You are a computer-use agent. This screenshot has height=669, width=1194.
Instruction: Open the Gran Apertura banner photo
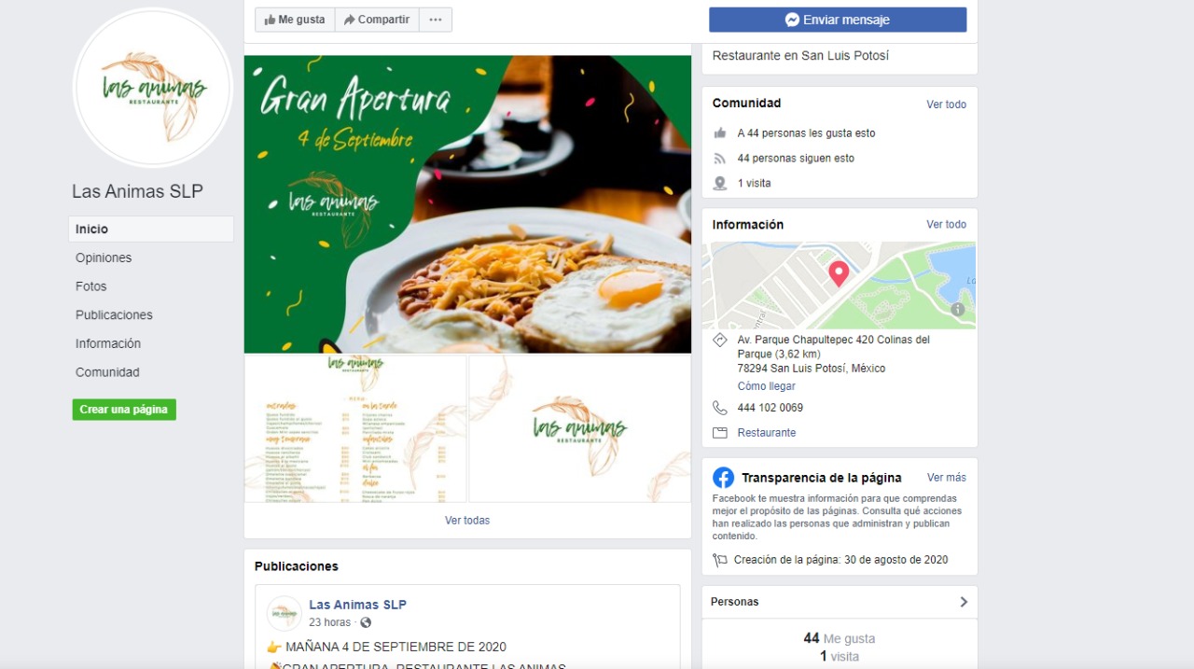point(467,204)
